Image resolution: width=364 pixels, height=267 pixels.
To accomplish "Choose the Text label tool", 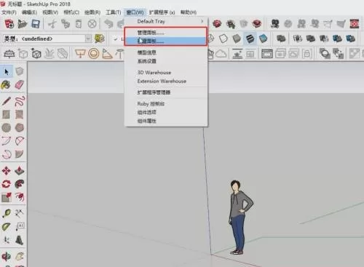I will pos(20,226).
